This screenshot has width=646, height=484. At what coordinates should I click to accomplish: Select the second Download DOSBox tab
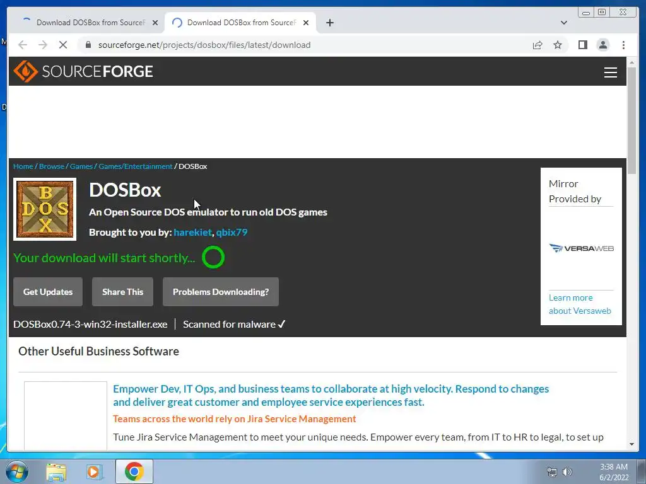pos(240,23)
